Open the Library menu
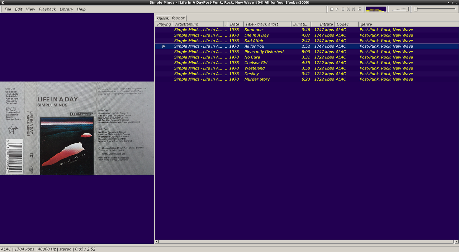459x252 pixels. coord(66,9)
